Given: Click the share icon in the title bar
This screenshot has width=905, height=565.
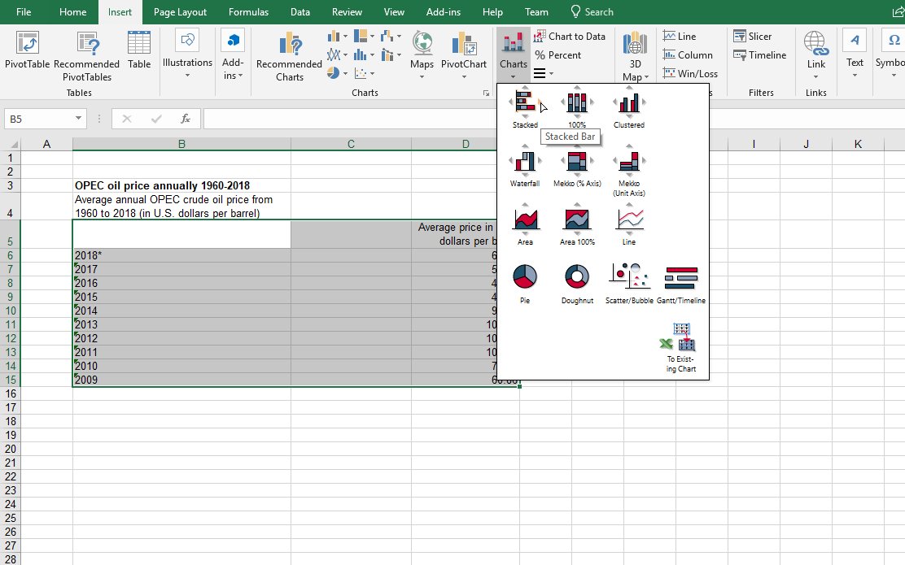Looking at the screenshot, I should 898,11.
